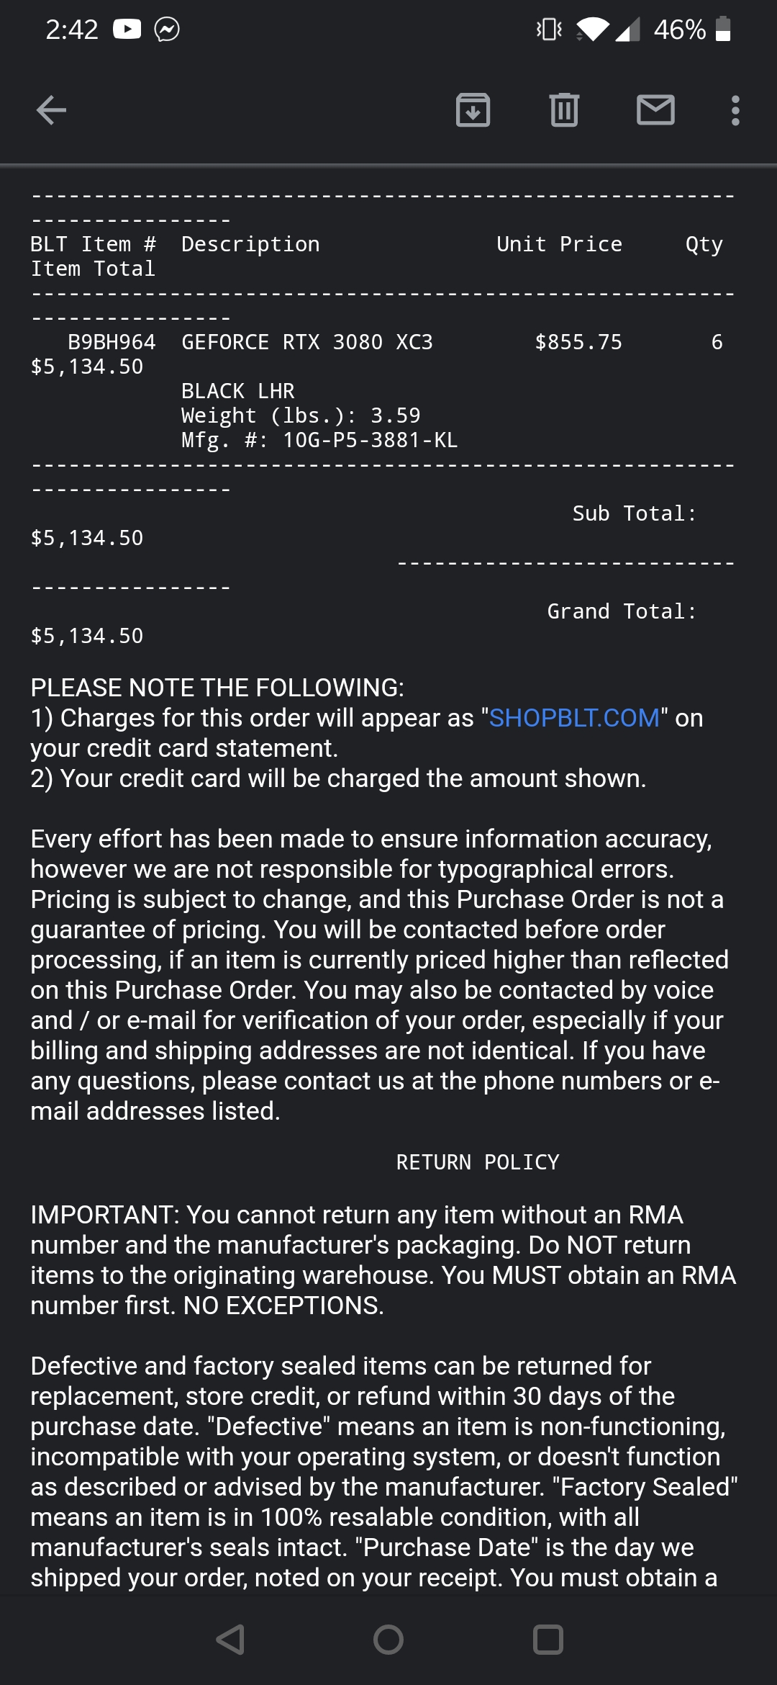Tap the 2:42 clock in status bar
This screenshot has width=777, height=1685.
[x=71, y=30]
